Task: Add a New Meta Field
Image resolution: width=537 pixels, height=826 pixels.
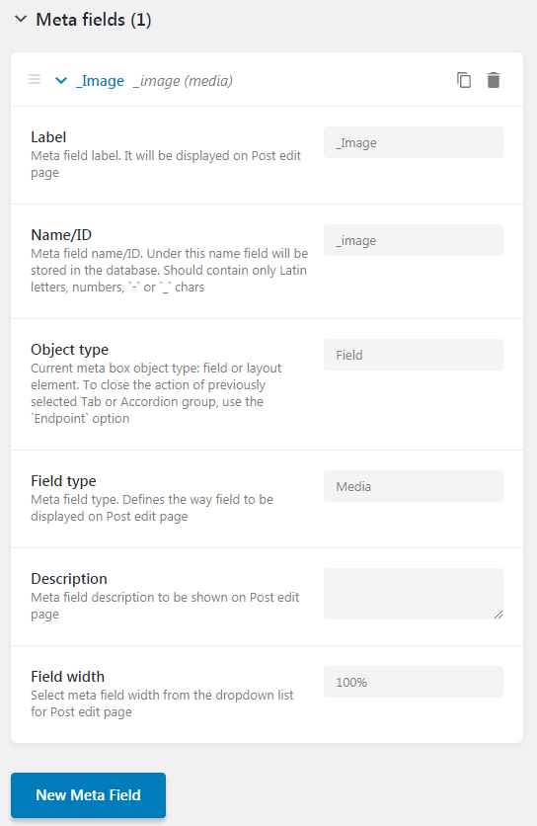Action: (89, 795)
